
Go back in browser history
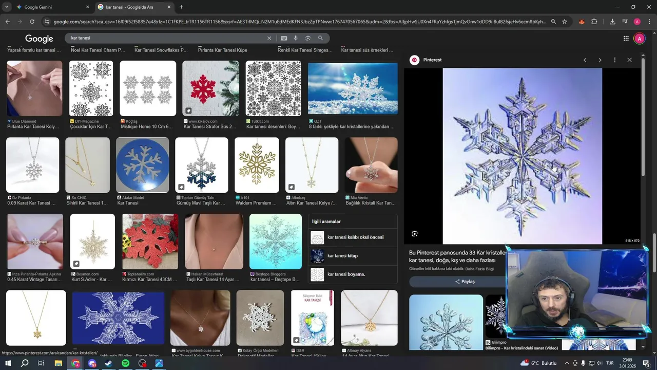[x=7, y=22]
